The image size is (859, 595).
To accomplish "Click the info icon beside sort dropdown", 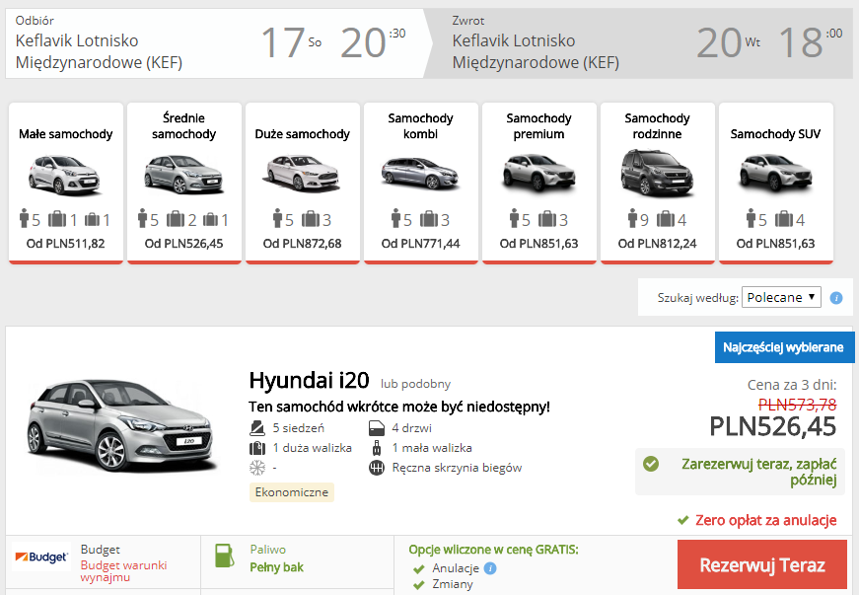I will (836, 298).
